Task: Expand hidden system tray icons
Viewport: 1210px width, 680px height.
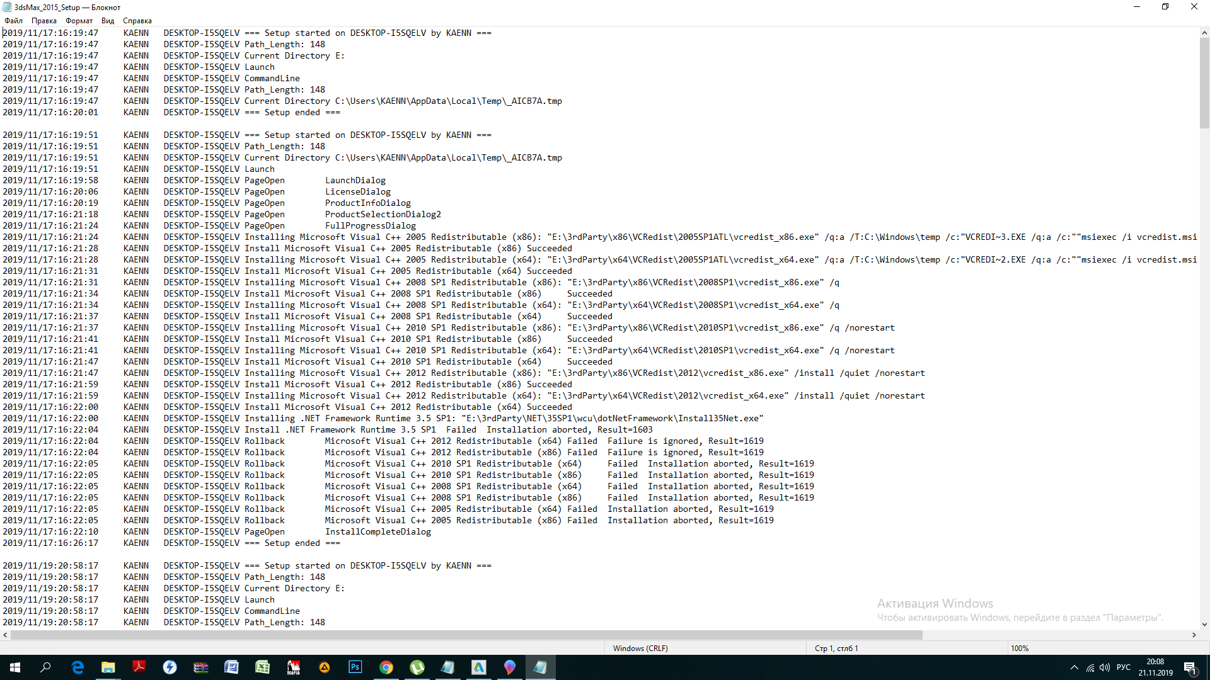Action: point(1074,667)
